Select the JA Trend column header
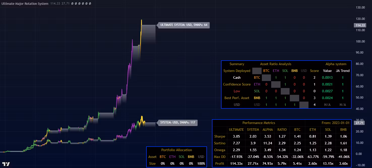372x168 pixels. [343, 71]
